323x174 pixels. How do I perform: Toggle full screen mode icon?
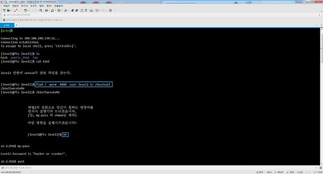click(x=82, y=10)
